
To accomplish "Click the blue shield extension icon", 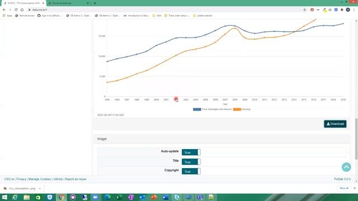I will (x=336, y=10).
